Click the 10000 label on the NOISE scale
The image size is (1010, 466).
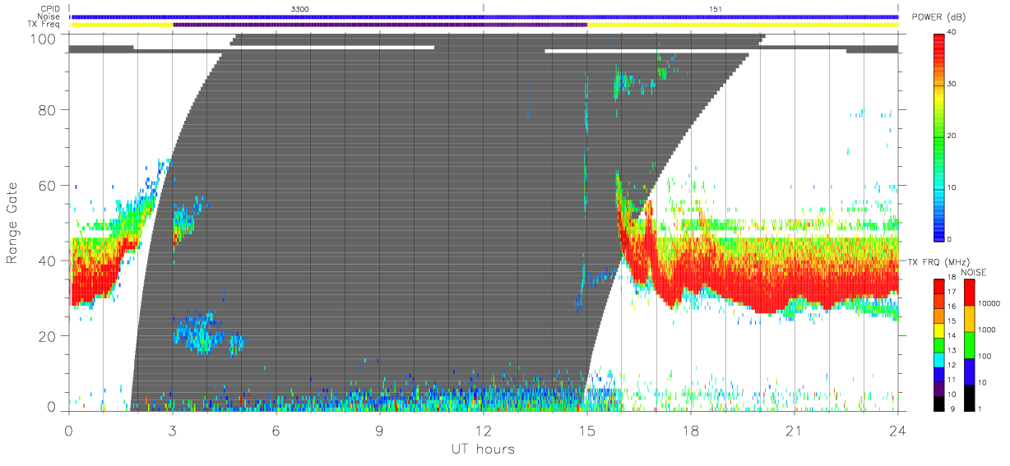(x=987, y=303)
